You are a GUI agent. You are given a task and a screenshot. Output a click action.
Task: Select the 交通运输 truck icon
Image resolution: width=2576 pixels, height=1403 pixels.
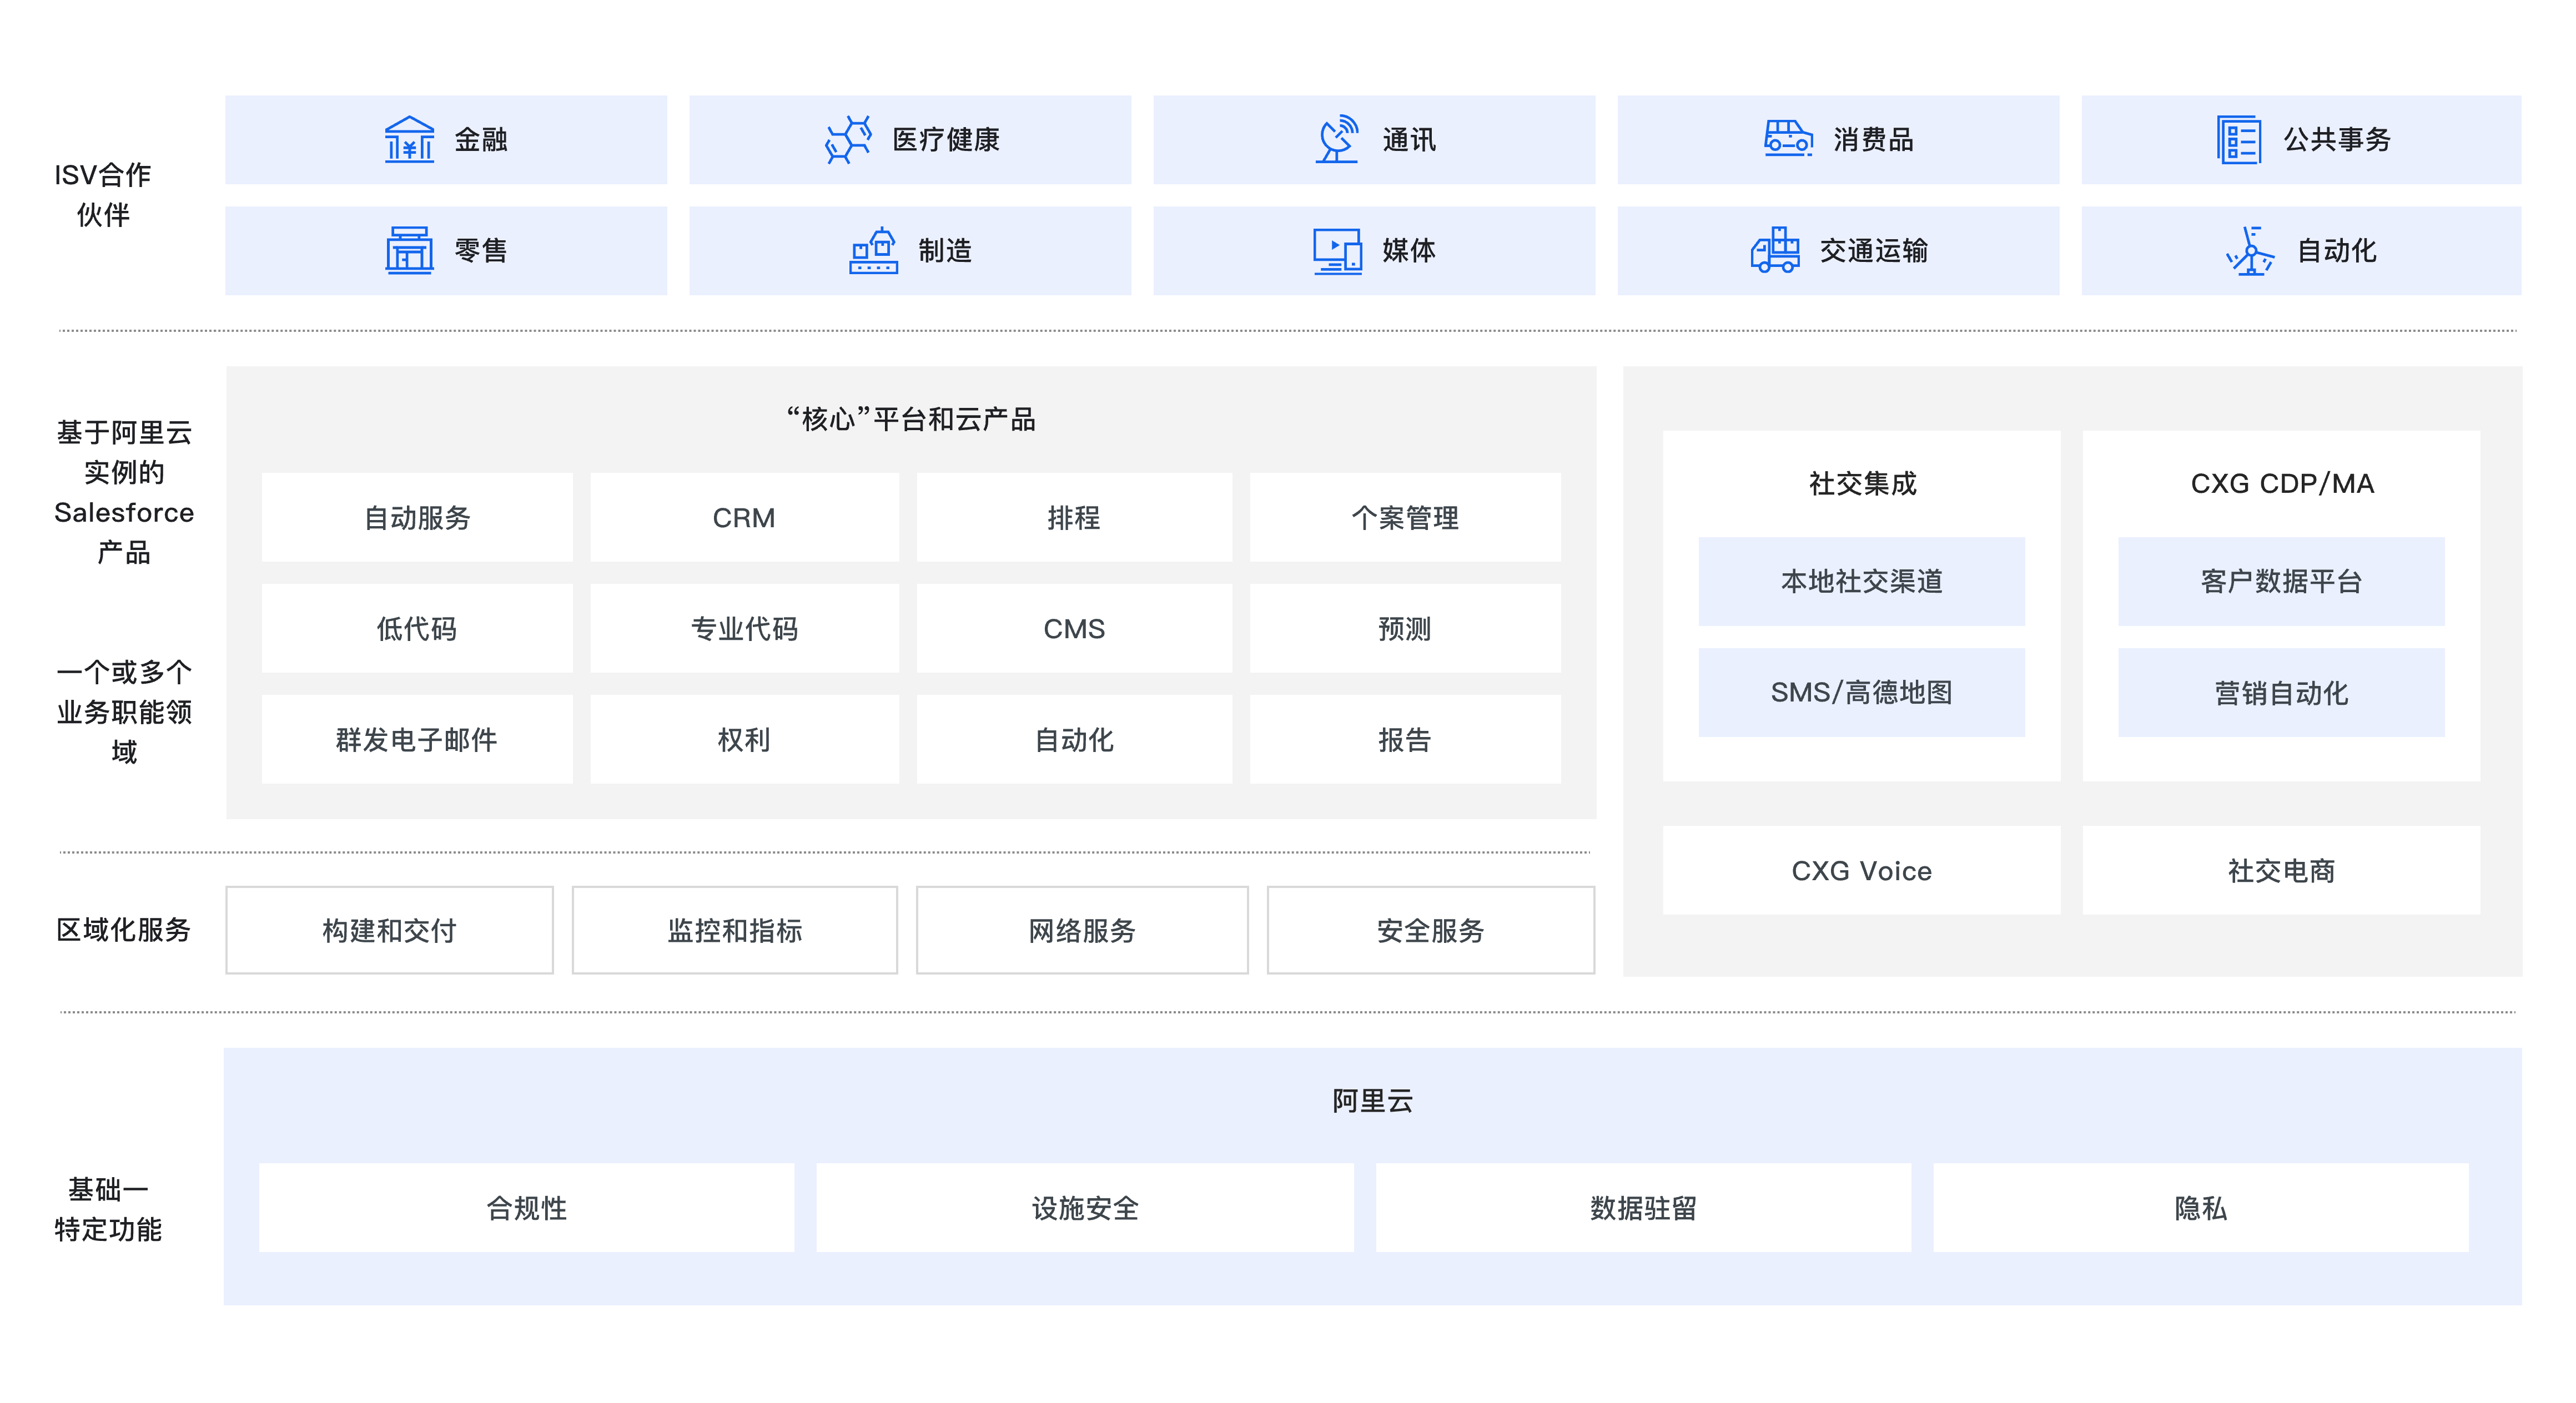1777,251
